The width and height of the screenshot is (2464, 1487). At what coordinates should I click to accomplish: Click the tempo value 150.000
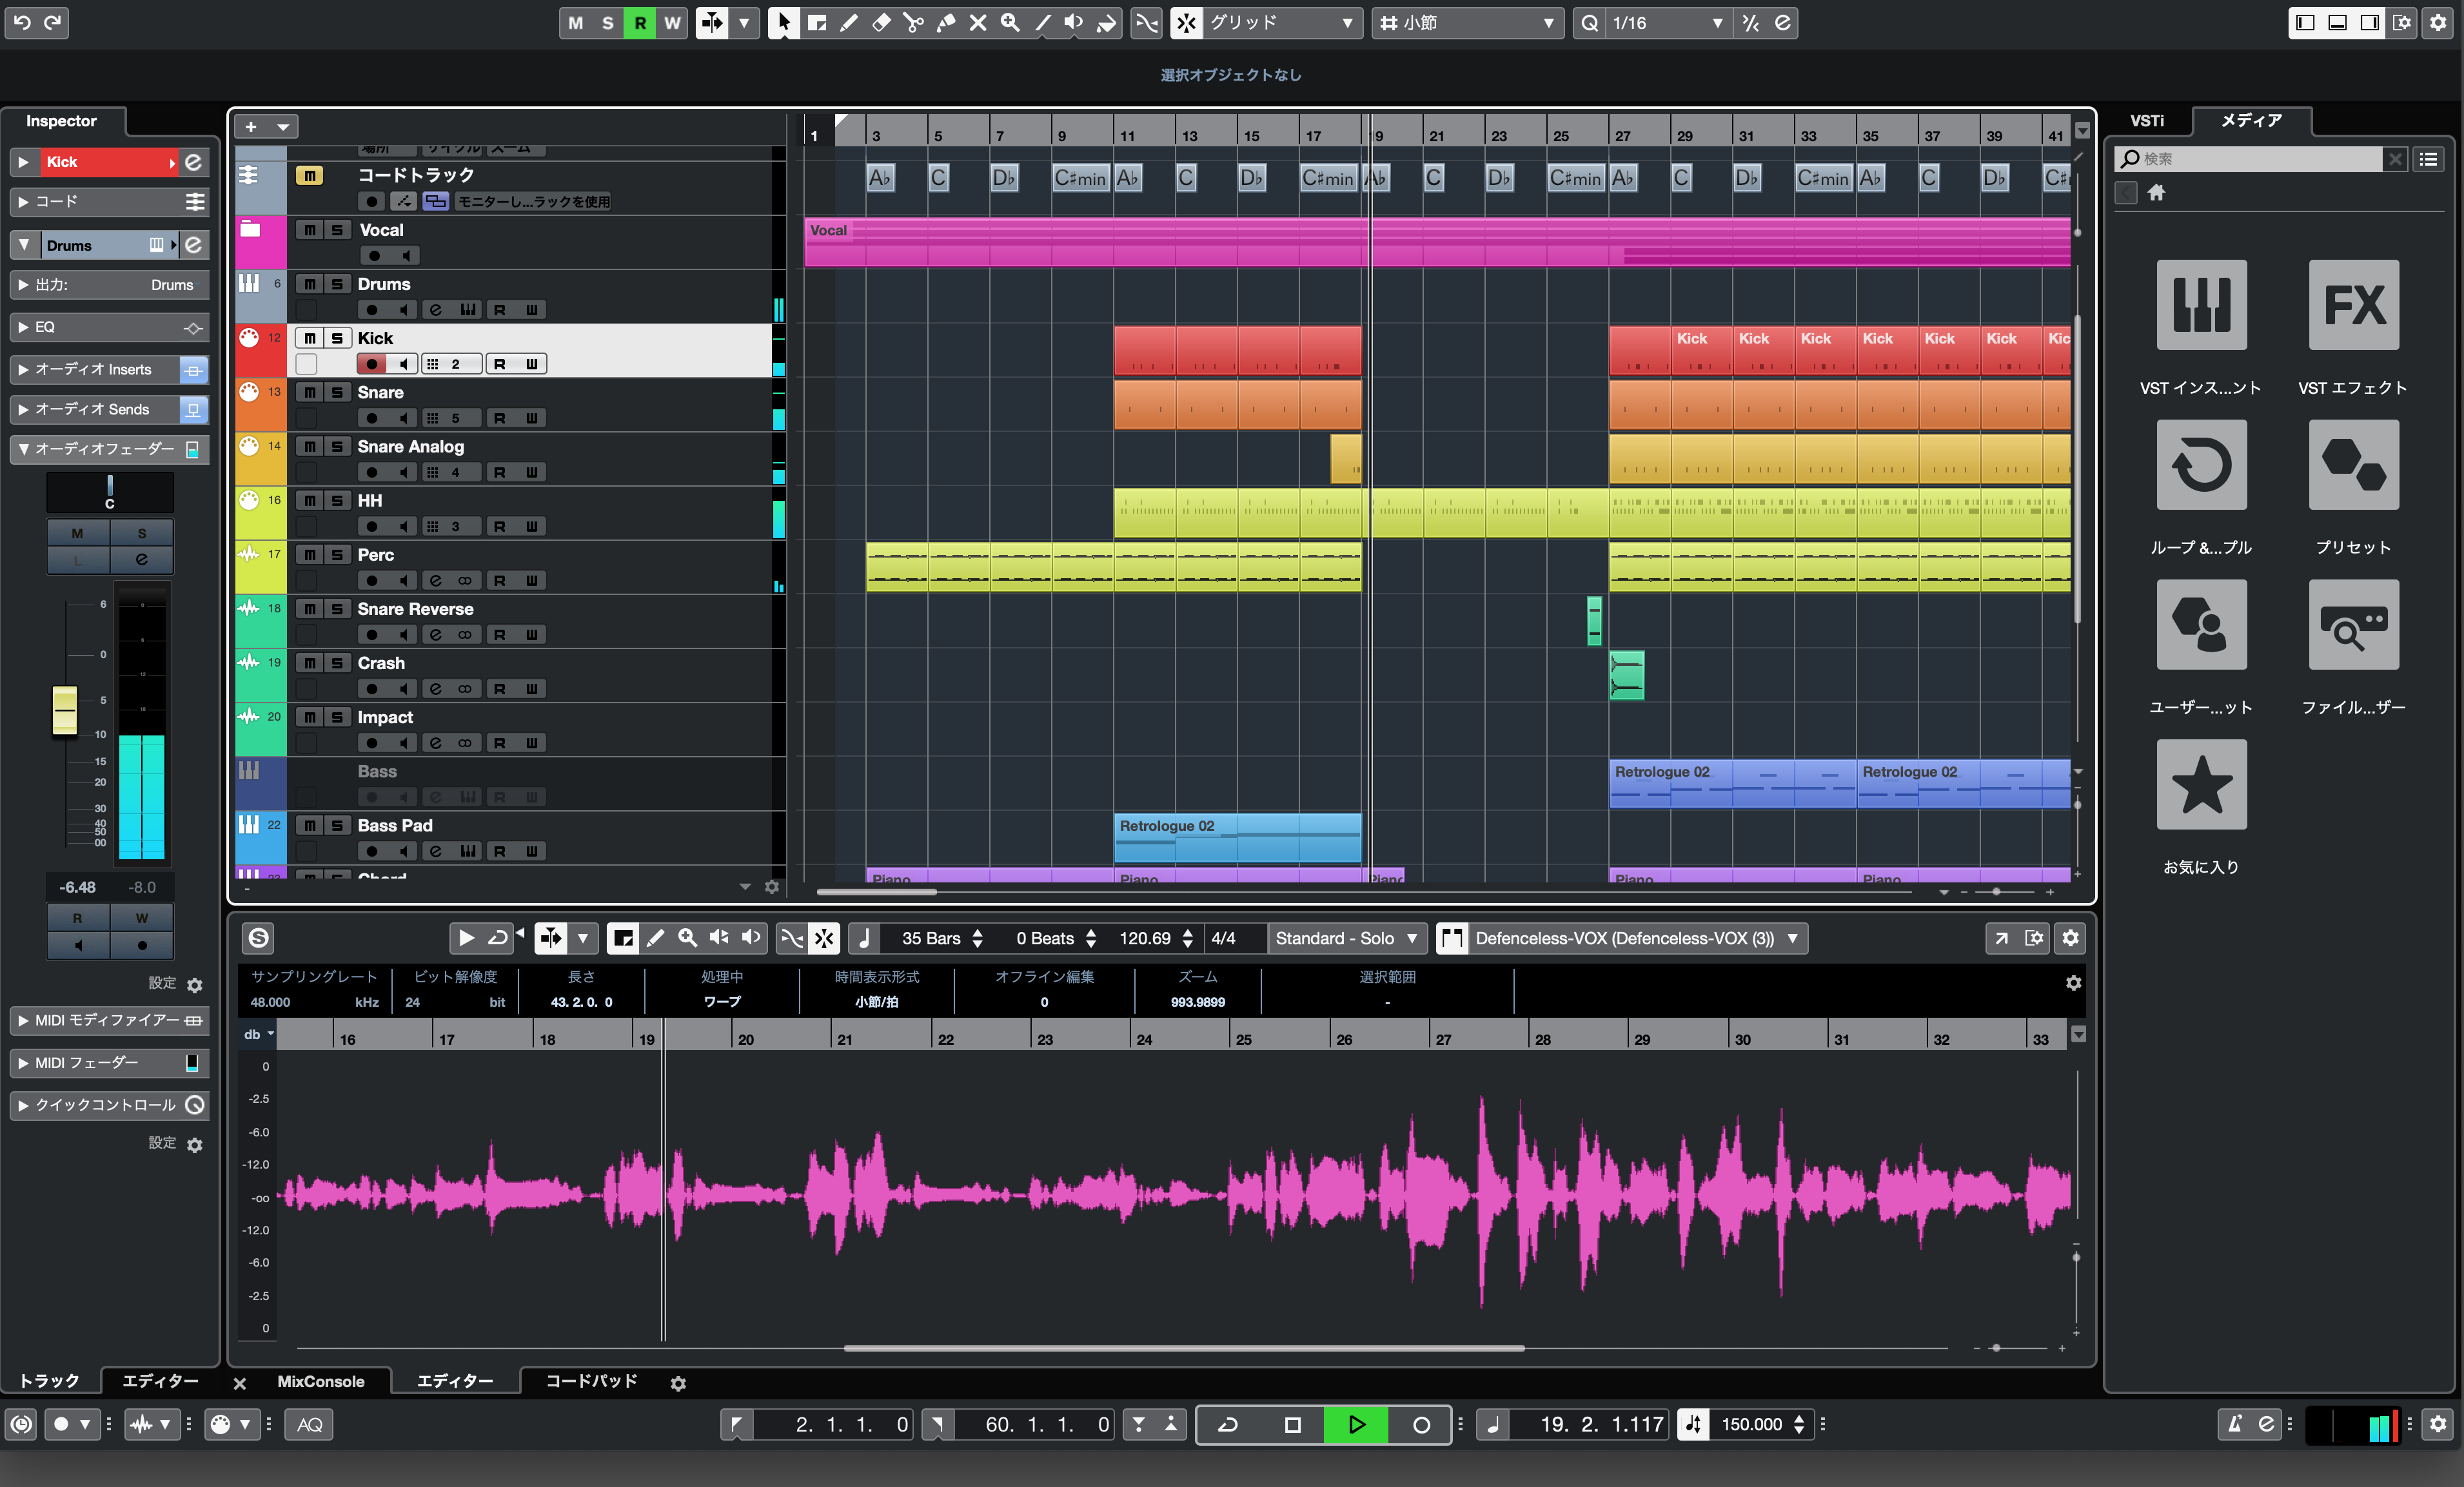click(1751, 1424)
